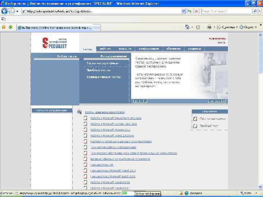Click the vertical scrollbar down arrow

pos(260,187)
